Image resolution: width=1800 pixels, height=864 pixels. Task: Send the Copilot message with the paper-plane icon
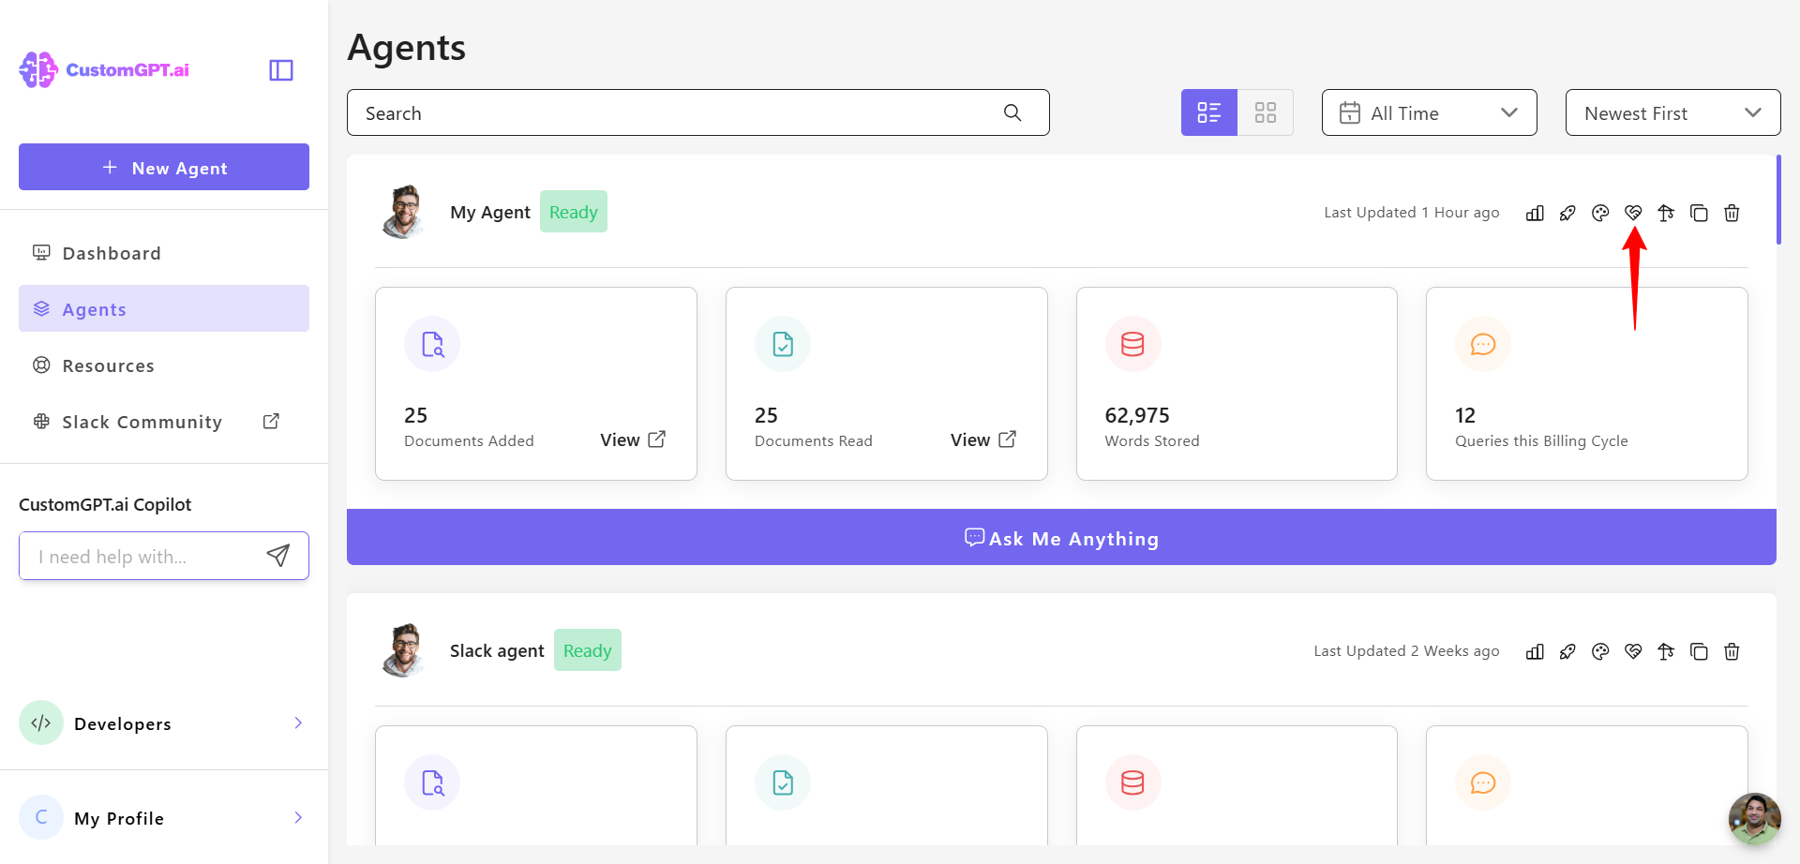(x=278, y=556)
